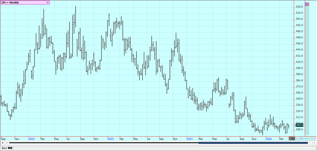Jump to the chart start with rewind button
The image size is (317, 151).
2,143
